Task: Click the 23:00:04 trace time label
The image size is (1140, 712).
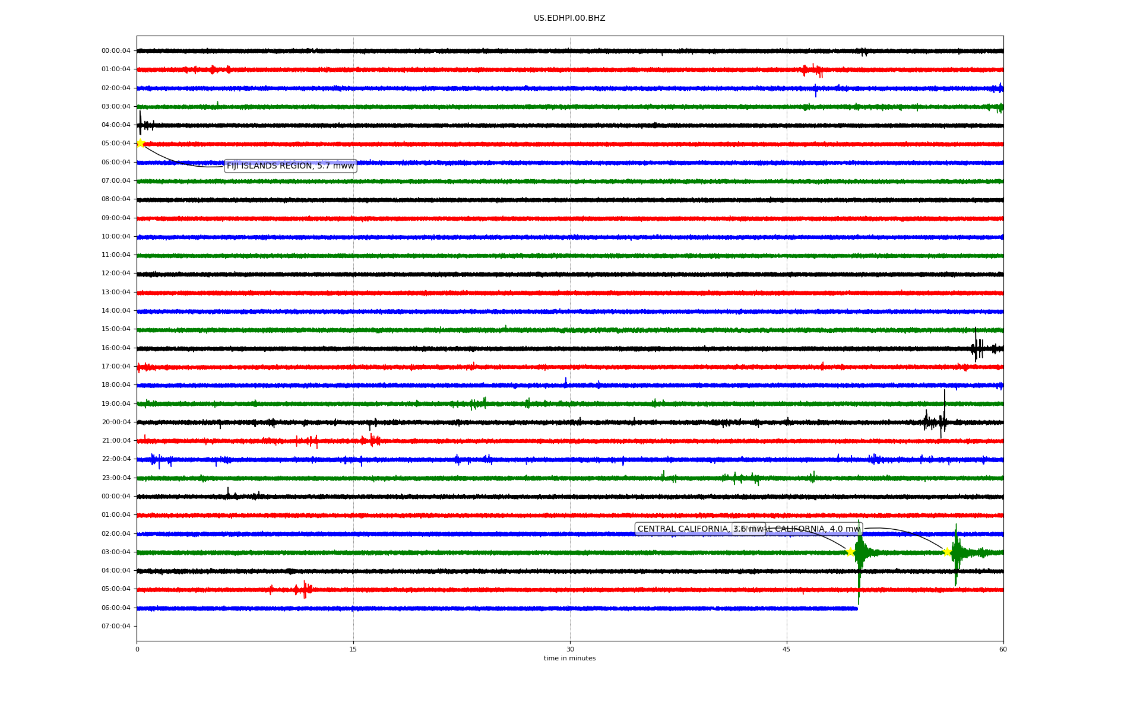Action: [116, 478]
